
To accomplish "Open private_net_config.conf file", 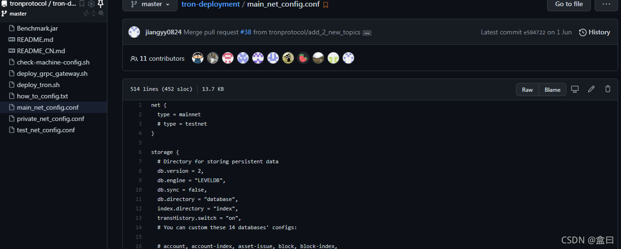I will tap(50, 119).
